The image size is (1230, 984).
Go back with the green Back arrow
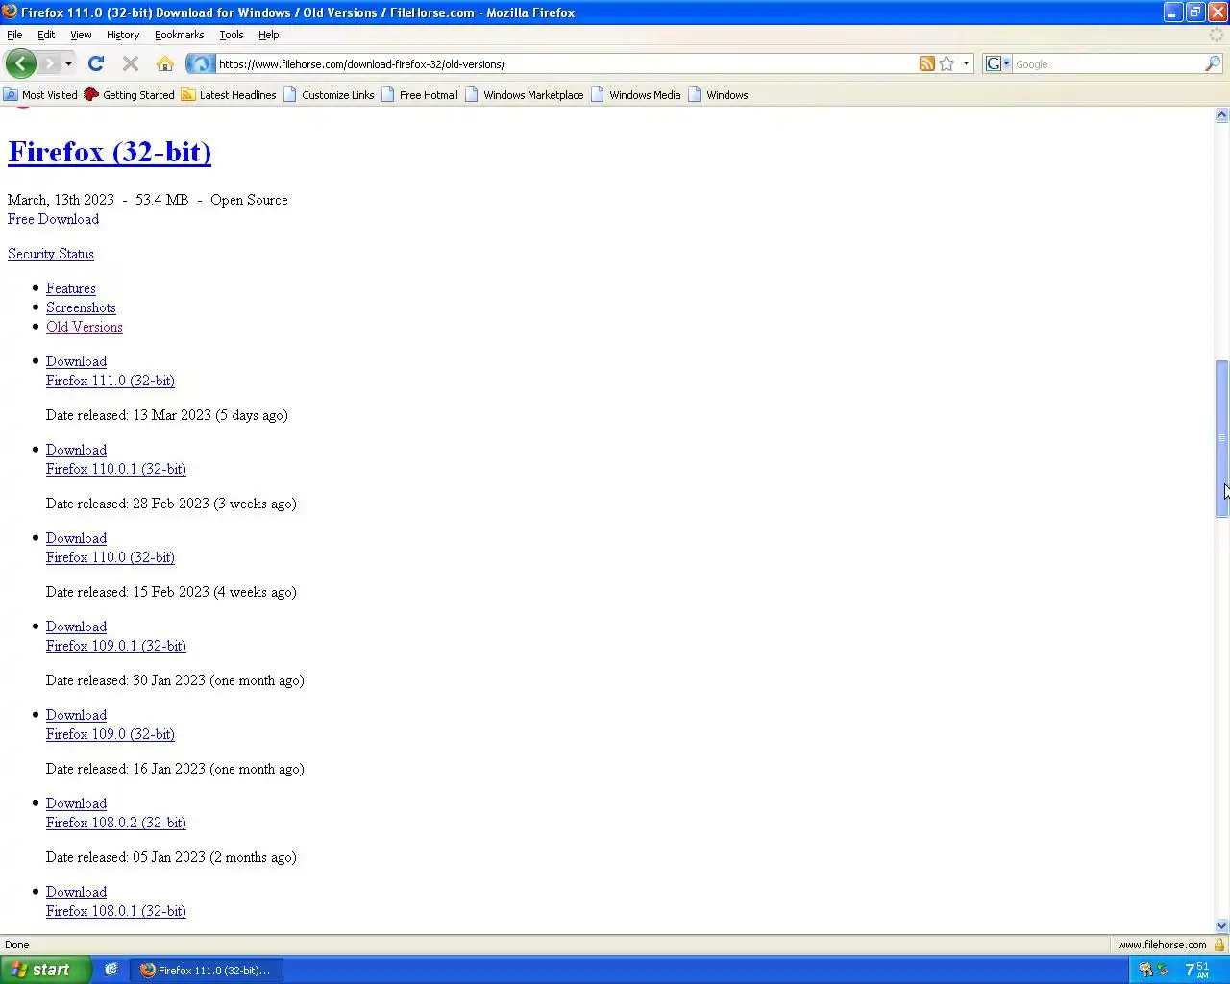(x=21, y=63)
